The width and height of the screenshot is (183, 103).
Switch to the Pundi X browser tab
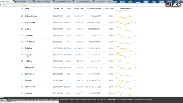click(x=43, y=1)
